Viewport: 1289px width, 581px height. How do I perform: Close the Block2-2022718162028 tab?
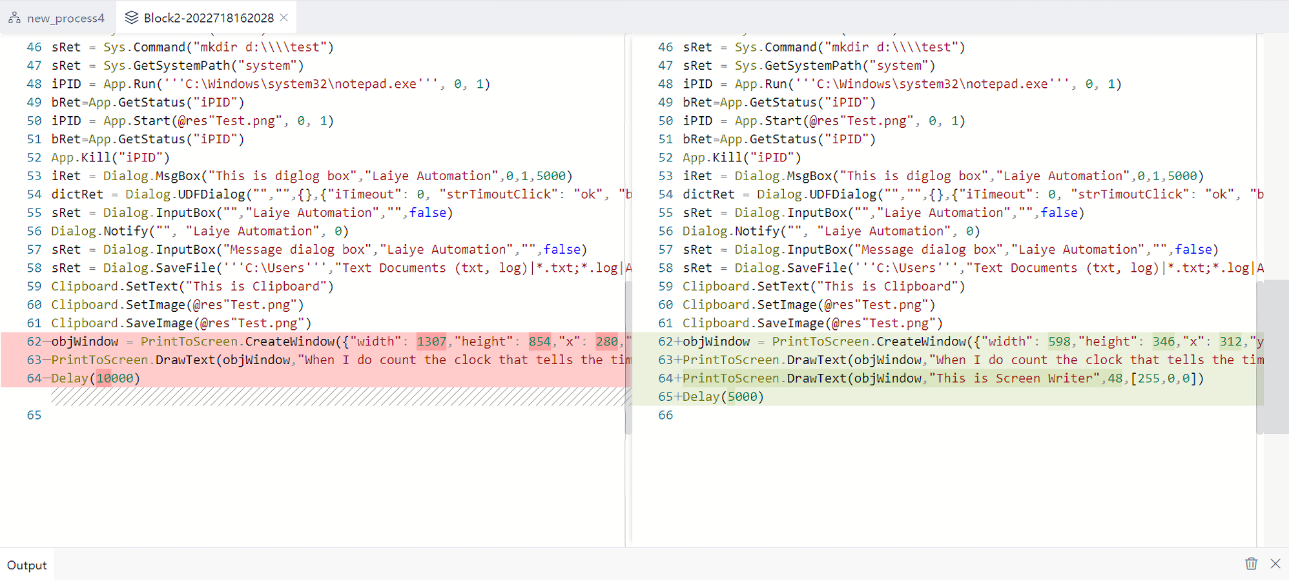tap(284, 17)
